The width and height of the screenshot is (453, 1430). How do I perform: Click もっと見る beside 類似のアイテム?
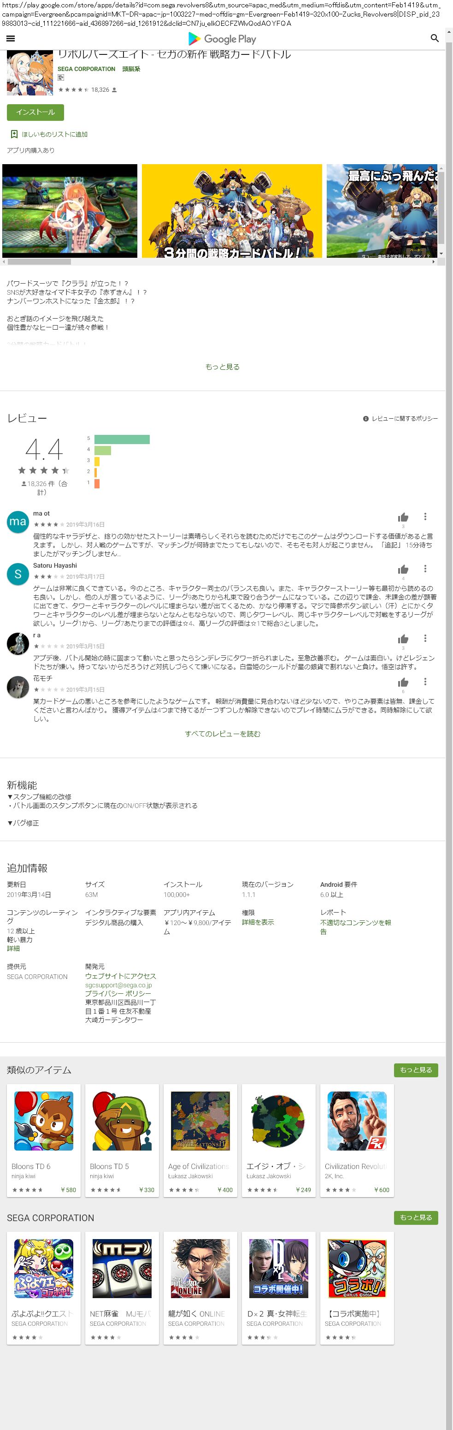[416, 1070]
